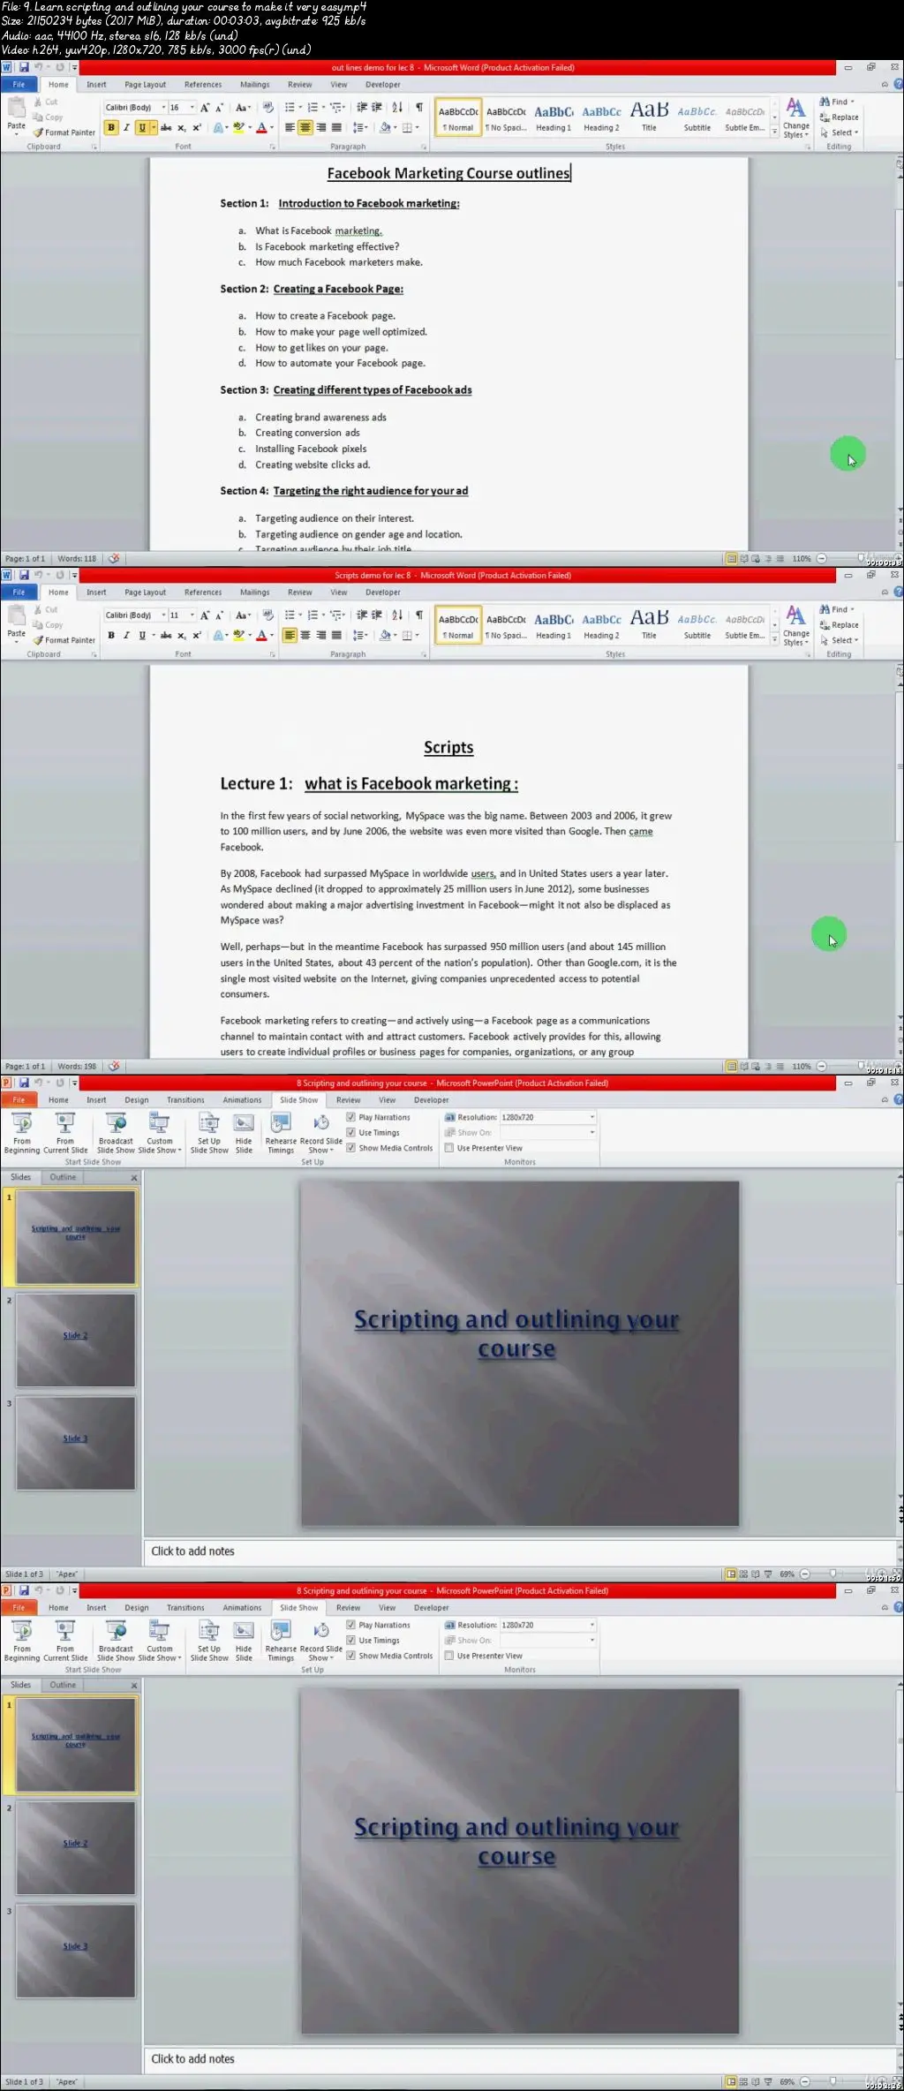904x2091 pixels.
Task: Justify text in the out lines demo window
Action: (336, 127)
